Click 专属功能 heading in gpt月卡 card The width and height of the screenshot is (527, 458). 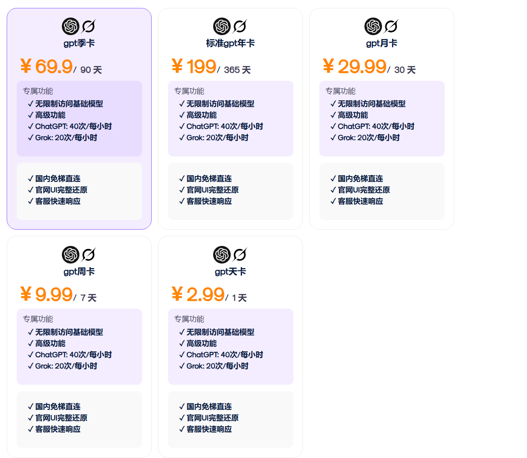point(341,91)
